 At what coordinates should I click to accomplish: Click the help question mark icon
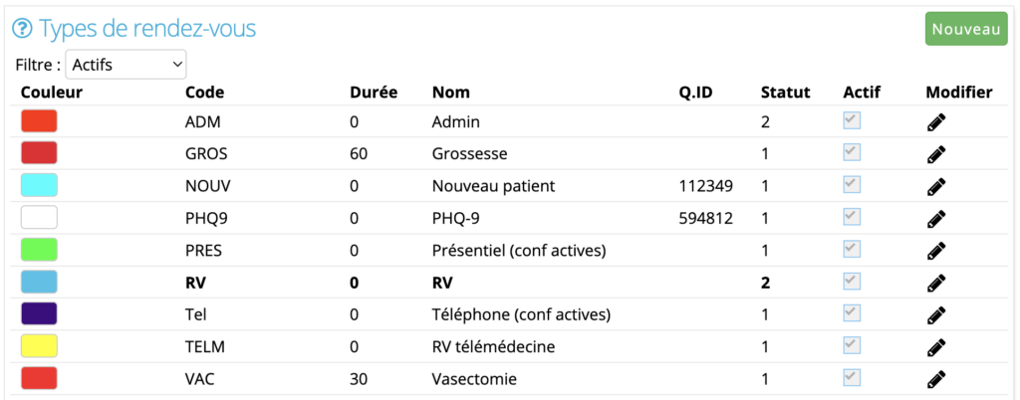pos(23,29)
